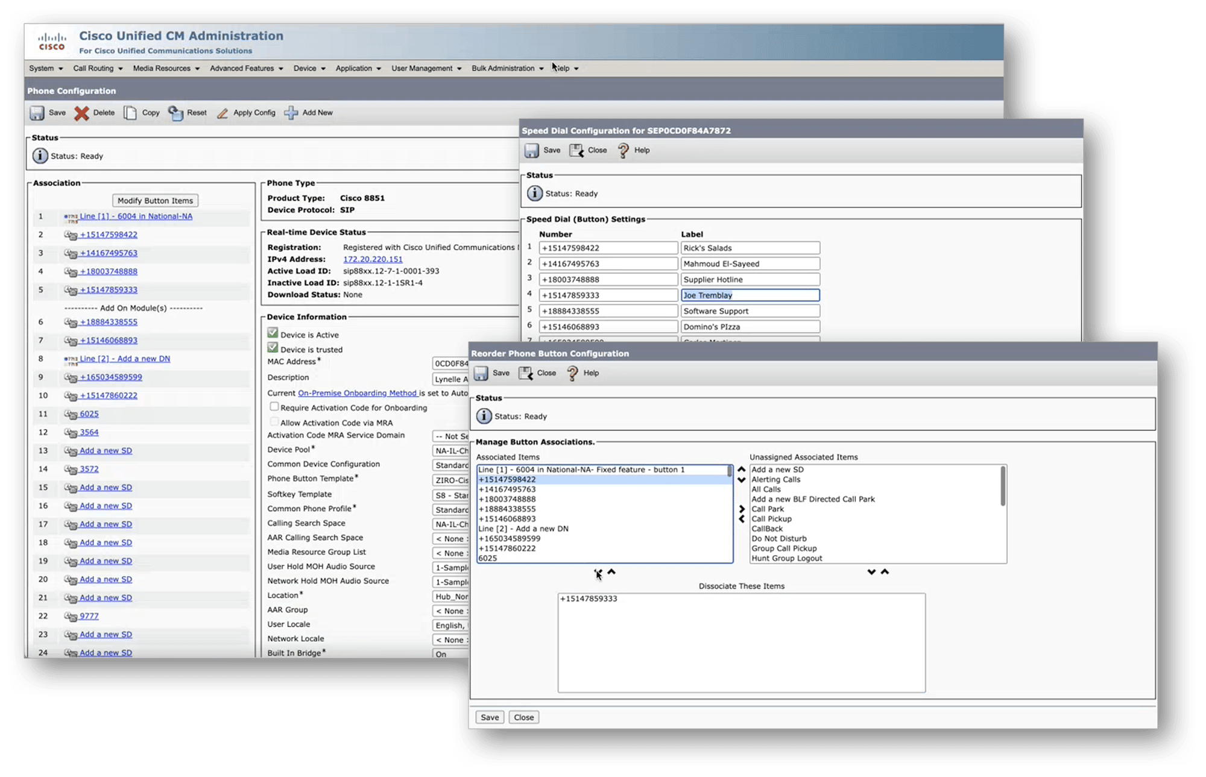Image resolution: width=1206 pixels, height=777 pixels.
Task: Open the Advanced Features menu
Action: 246,68
